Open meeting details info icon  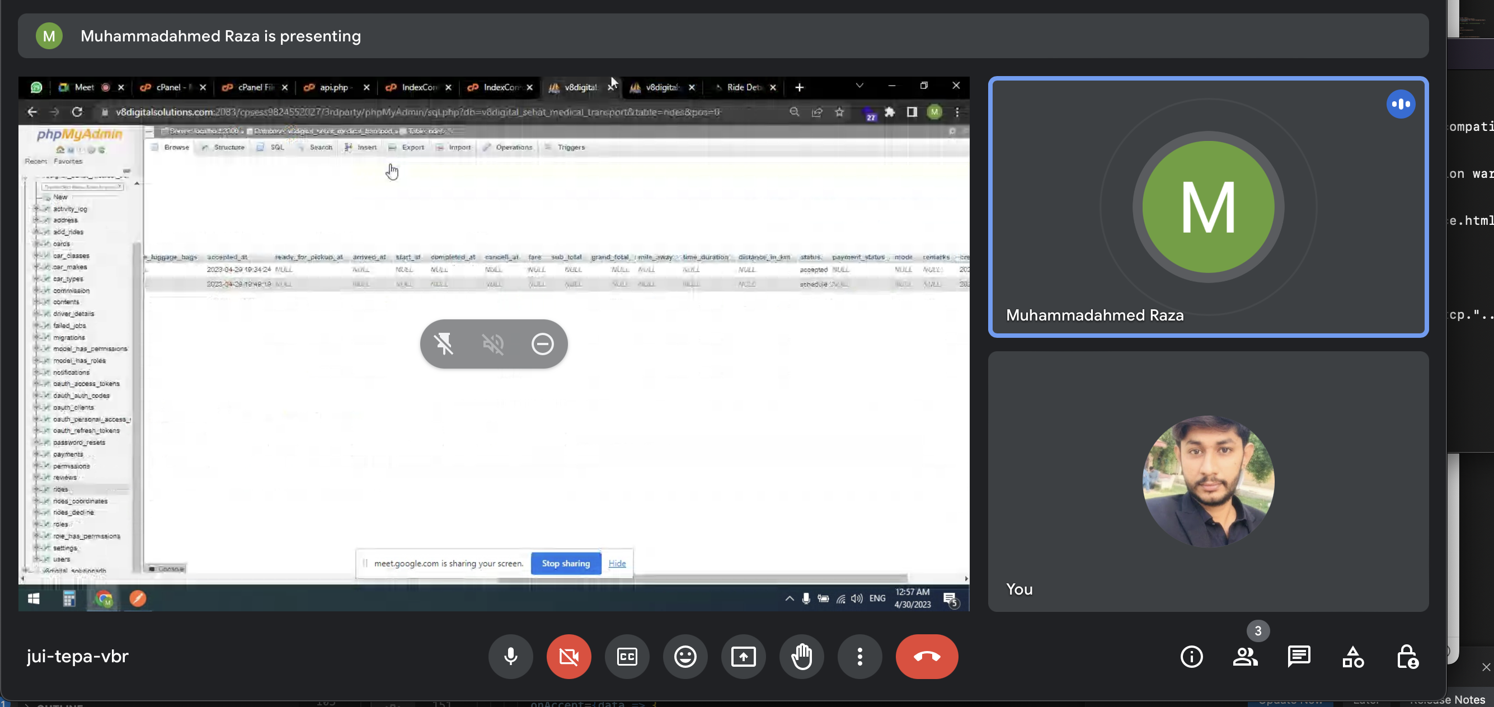[x=1191, y=657]
